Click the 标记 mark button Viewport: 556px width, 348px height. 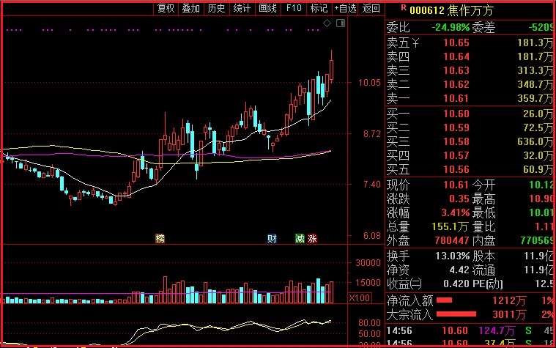click(319, 8)
